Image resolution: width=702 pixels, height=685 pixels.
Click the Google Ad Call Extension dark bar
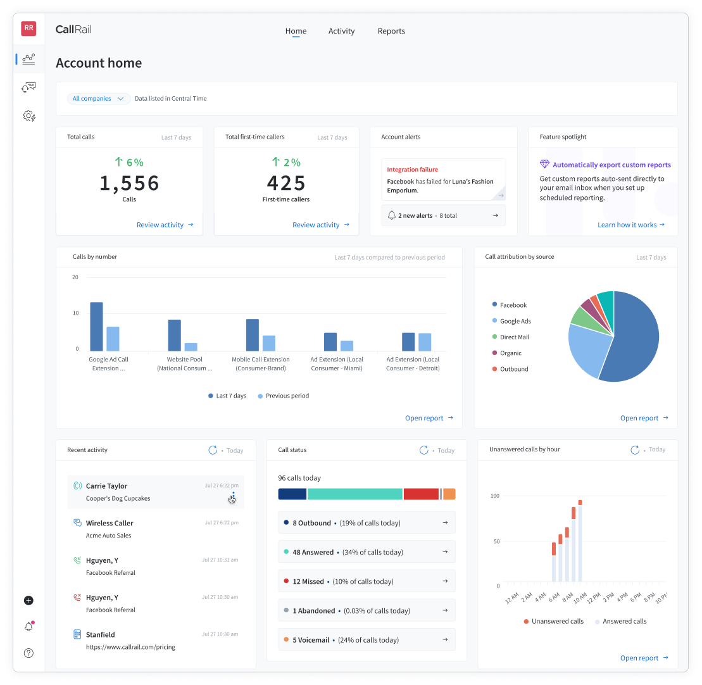96,327
